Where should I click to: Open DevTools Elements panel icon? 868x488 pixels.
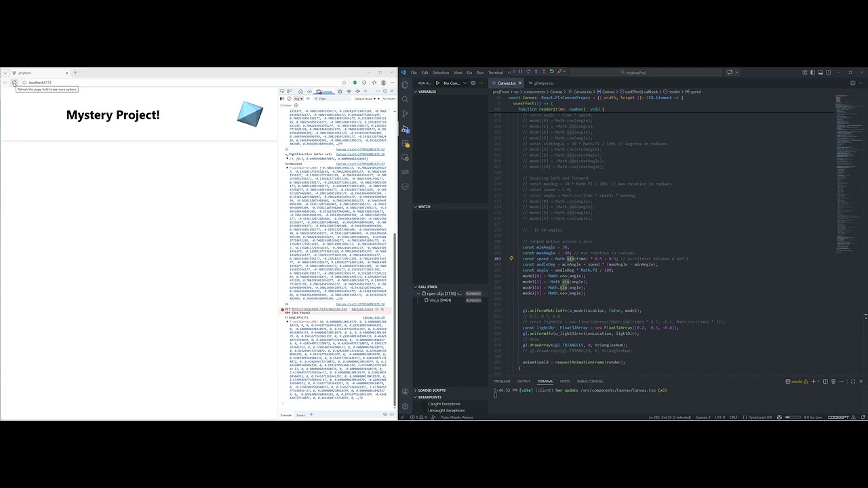coord(309,91)
